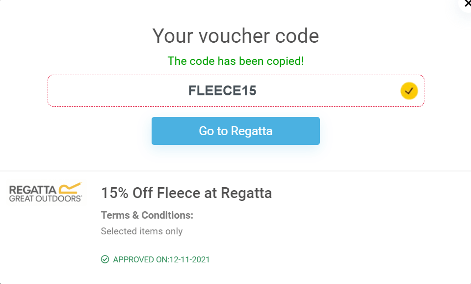Click the word Regatta in the blue button
The width and height of the screenshot is (471, 284).
point(252,131)
